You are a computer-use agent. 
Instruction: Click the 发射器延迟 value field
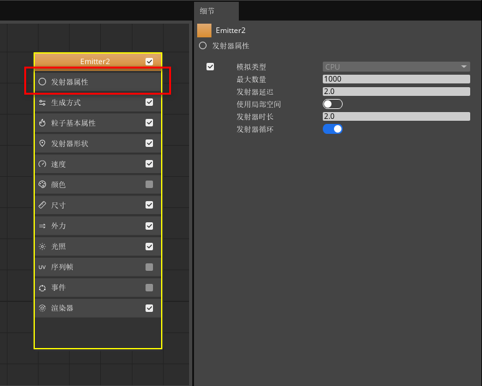tap(396, 92)
